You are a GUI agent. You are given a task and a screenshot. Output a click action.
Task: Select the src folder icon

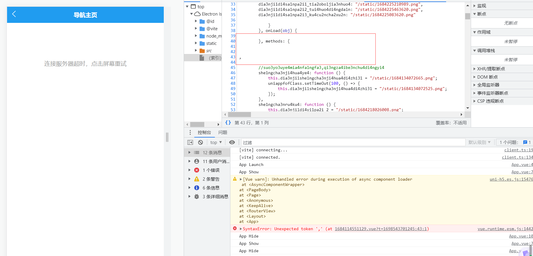tap(202, 51)
